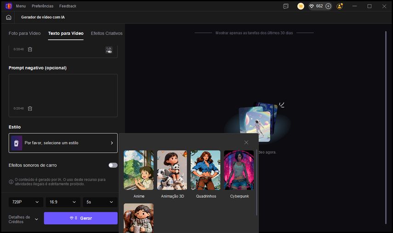Open Feedback menu
The image size is (393, 233).
(x=68, y=6)
